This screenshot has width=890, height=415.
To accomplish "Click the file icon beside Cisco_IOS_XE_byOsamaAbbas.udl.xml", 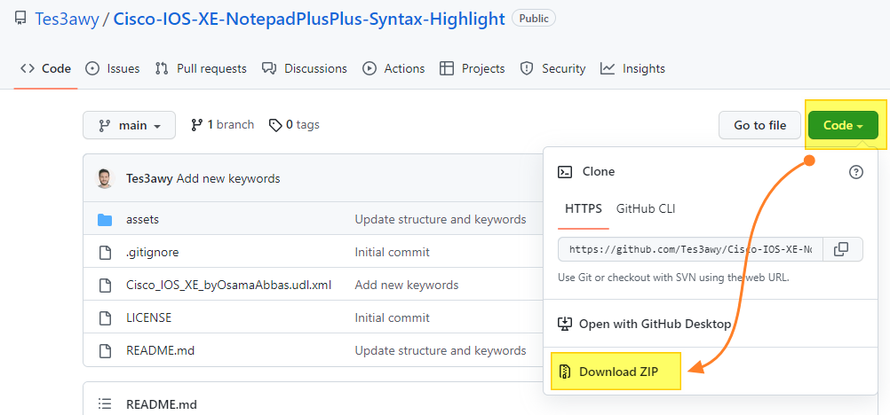I will [105, 285].
